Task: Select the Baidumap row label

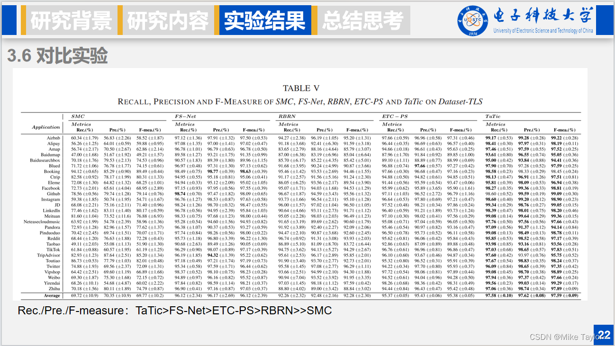Action: [50, 155]
